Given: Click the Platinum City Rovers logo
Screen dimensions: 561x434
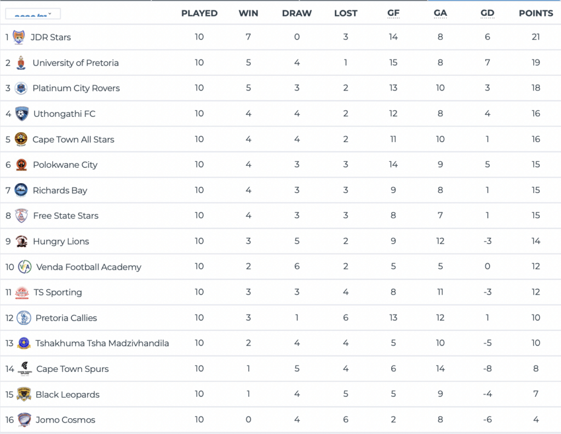Looking at the screenshot, I should (21, 88).
